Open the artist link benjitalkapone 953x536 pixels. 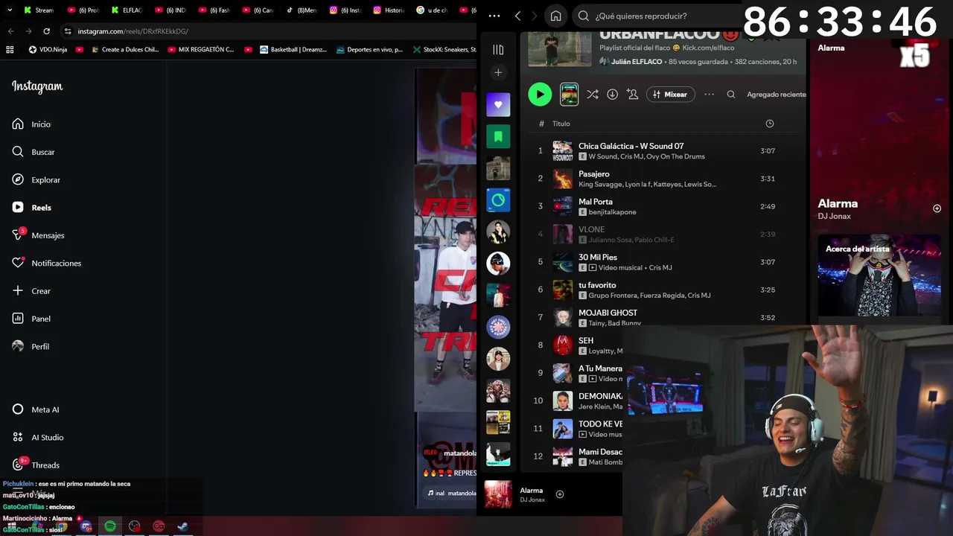click(x=612, y=212)
